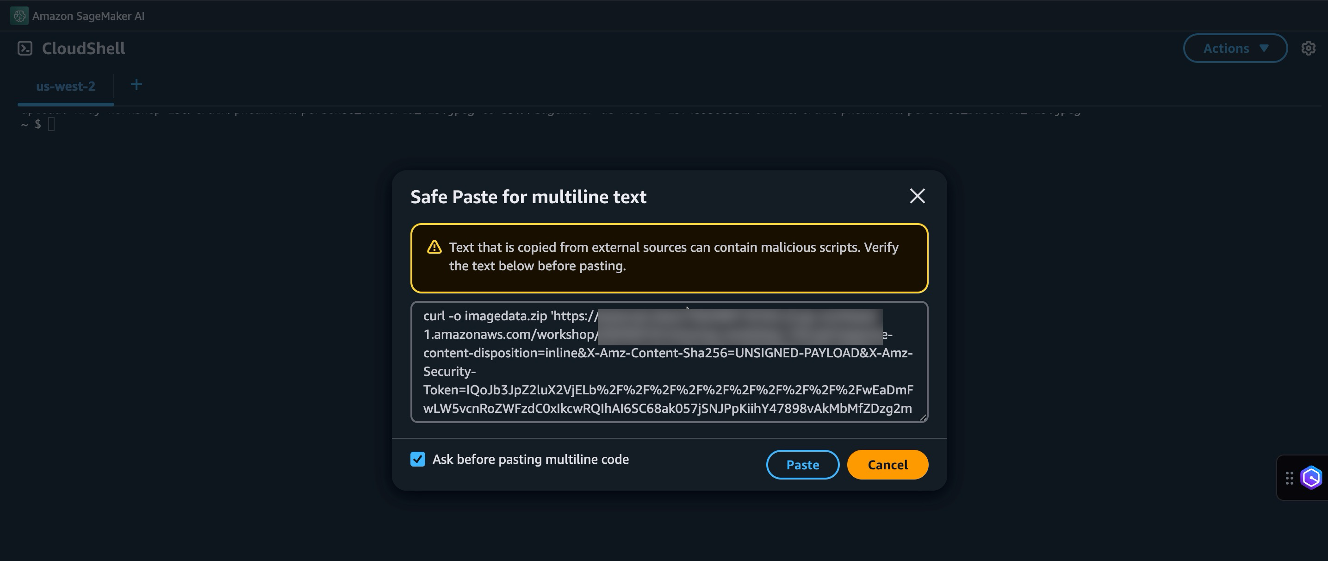Screen dimensions: 1328x561
Task: Expand the Actions dropdown menu
Action: (1235, 49)
